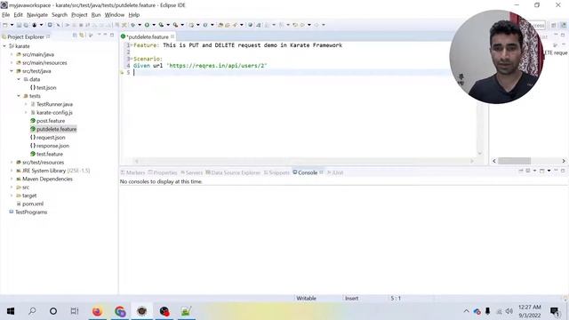The height and width of the screenshot is (320, 569).
Task: Collapse the src/test/java folder
Action: 12,71
